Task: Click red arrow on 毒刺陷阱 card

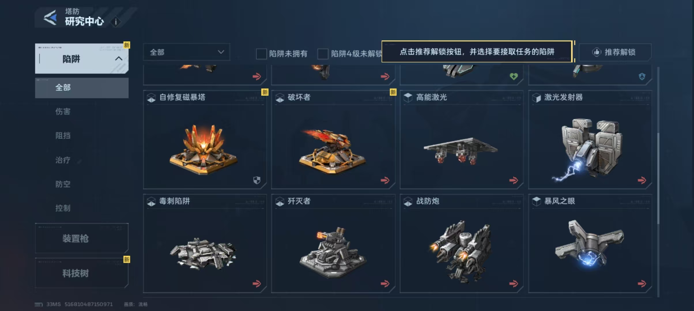Action: [x=257, y=284]
